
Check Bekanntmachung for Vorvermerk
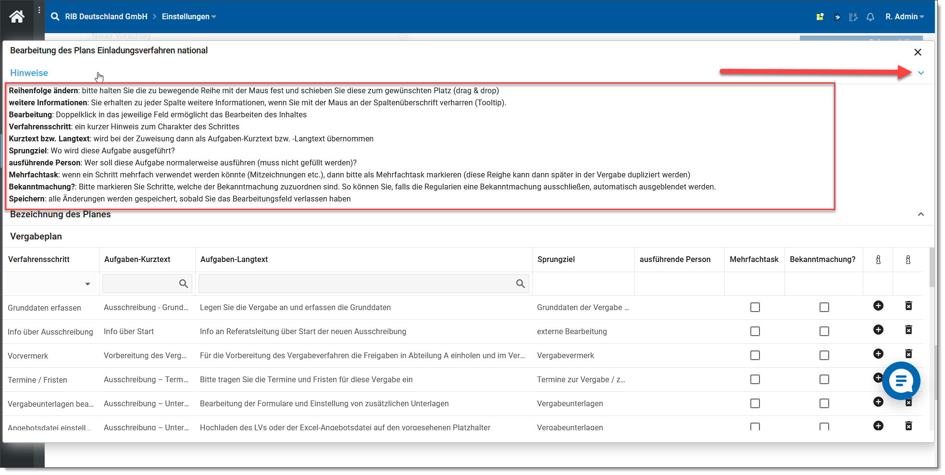(x=824, y=355)
